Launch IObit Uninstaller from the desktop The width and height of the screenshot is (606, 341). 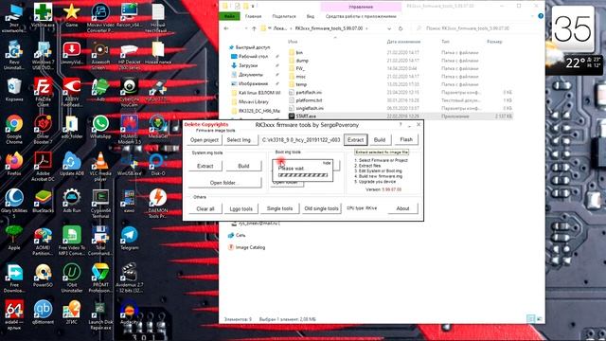pos(72,278)
